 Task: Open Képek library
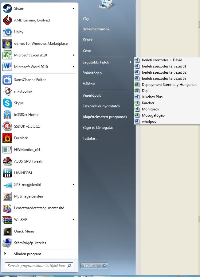(88, 40)
